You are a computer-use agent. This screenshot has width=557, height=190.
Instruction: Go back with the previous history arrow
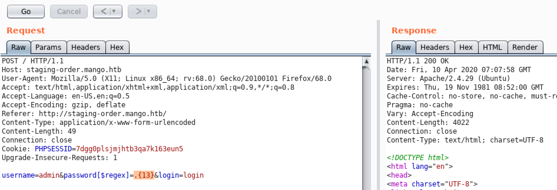tap(104, 11)
